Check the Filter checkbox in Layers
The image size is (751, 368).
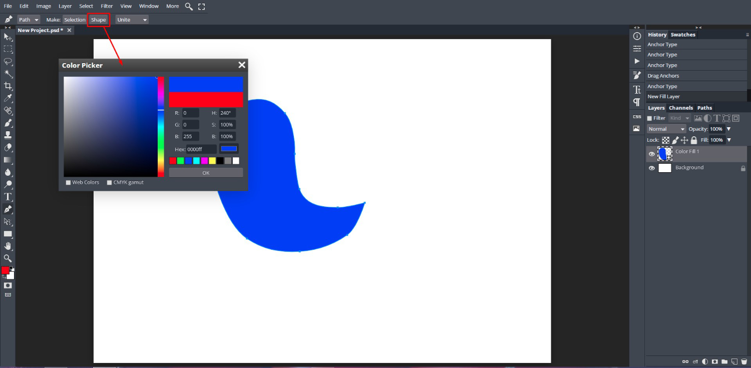click(x=650, y=118)
